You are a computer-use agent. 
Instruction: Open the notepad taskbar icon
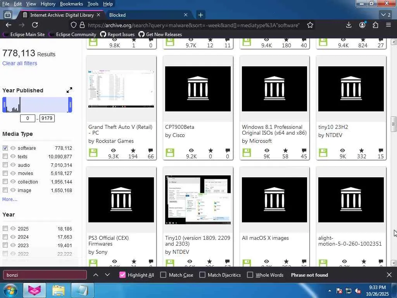coord(83,290)
